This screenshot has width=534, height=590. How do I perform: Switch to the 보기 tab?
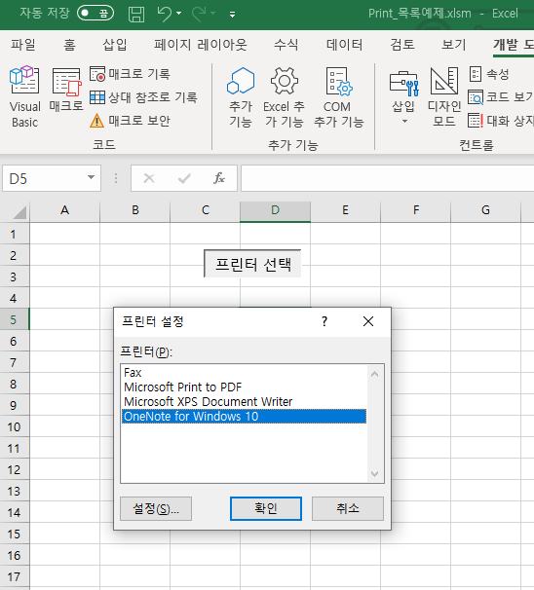(454, 45)
